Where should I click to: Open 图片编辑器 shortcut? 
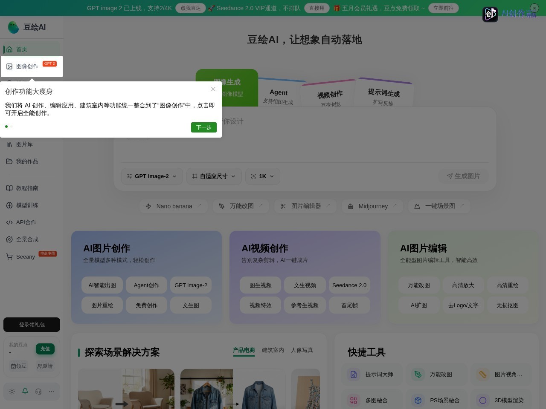pyautogui.click(x=305, y=206)
